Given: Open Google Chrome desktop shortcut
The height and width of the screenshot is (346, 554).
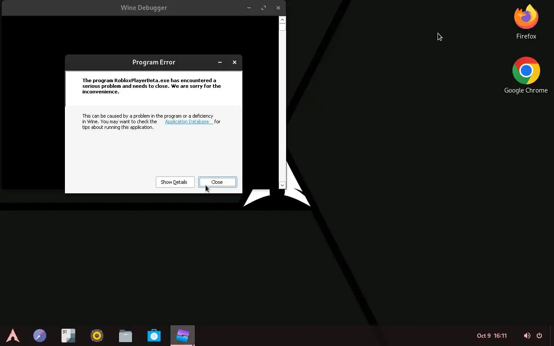Looking at the screenshot, I should tap(526, 75).
